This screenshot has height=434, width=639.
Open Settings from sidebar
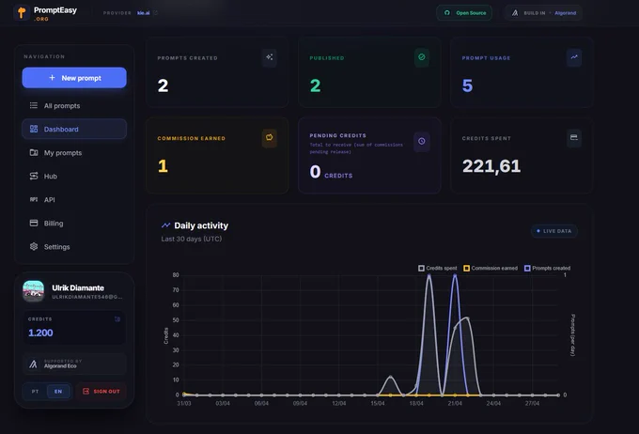pyautogui.click(x=74, y=246)
